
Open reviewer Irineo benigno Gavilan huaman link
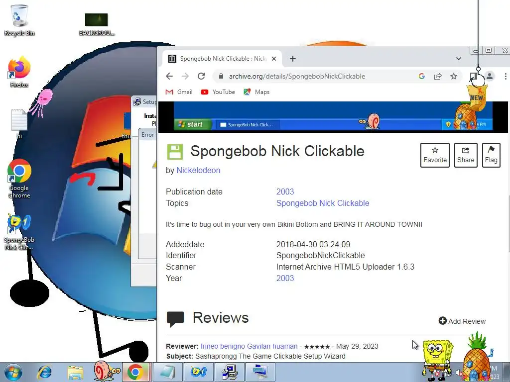coord(249,346)
